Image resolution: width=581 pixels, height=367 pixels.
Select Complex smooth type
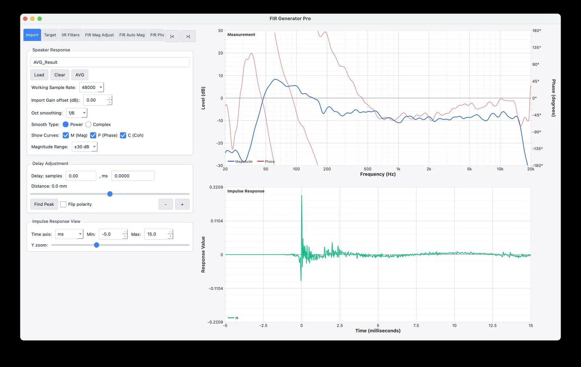[x=88, y=124]
